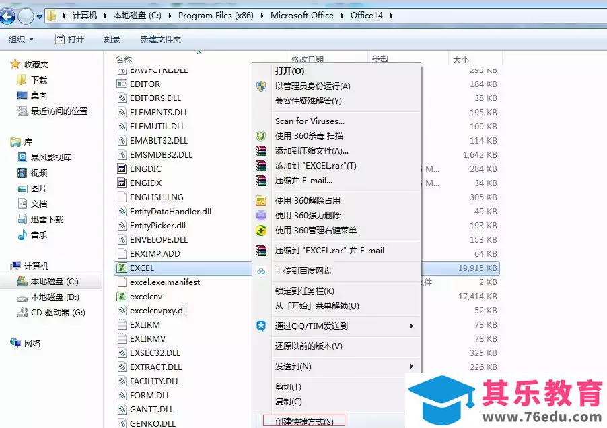Expand the arrow after Microsoft Office in address bar
Image resolution: width=607 pixels, height=428 pixels.
tap(343, 16)
